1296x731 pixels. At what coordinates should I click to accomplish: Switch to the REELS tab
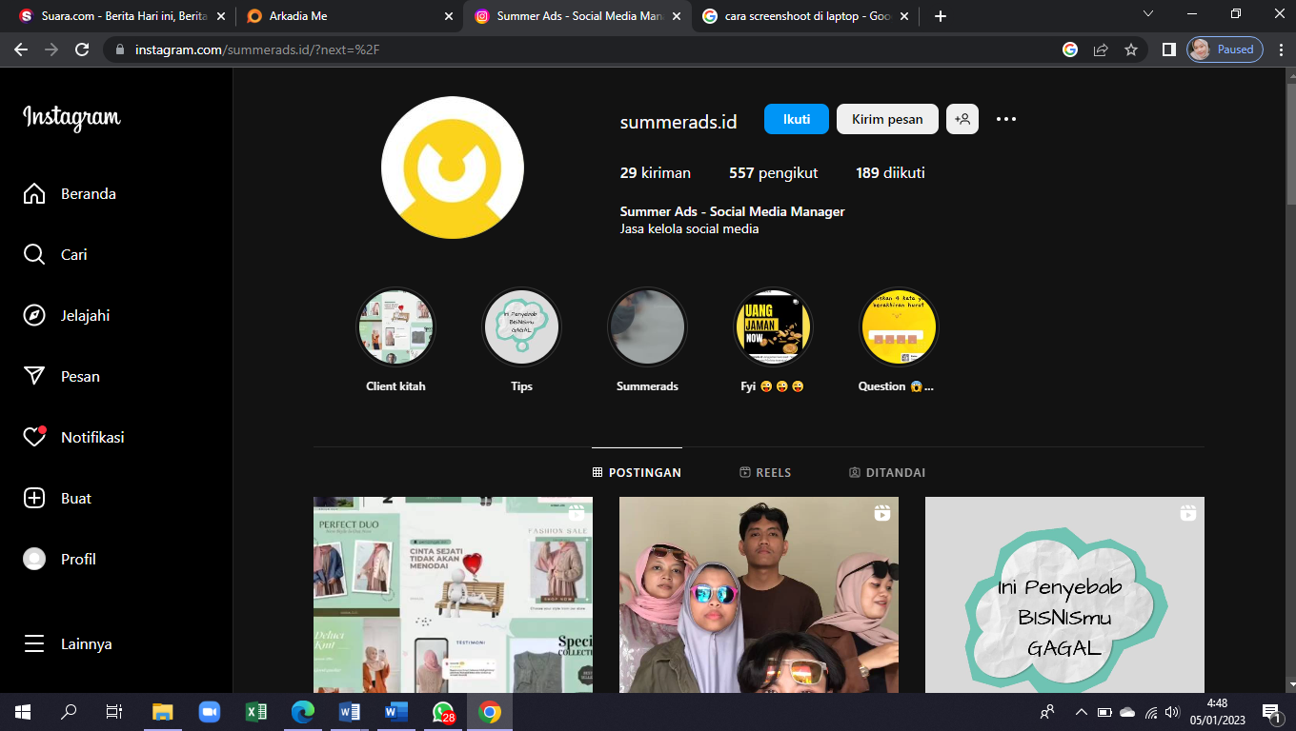pyautogui.click(x=765, y=473)
